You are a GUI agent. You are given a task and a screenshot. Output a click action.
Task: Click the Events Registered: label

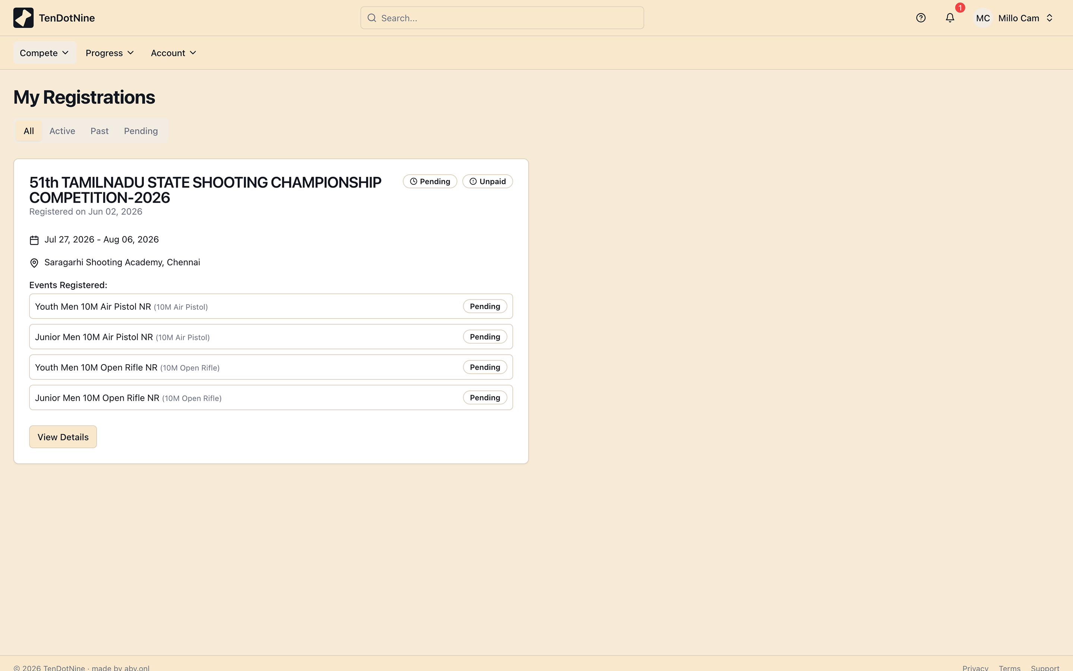pos(68,285)
